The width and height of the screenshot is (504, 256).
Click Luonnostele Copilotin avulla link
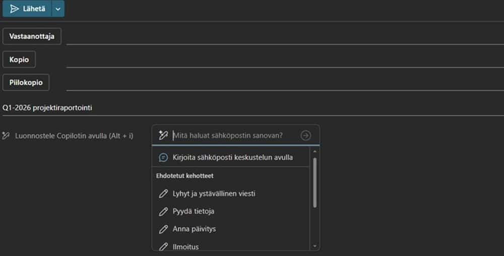[x=74, y=136]
